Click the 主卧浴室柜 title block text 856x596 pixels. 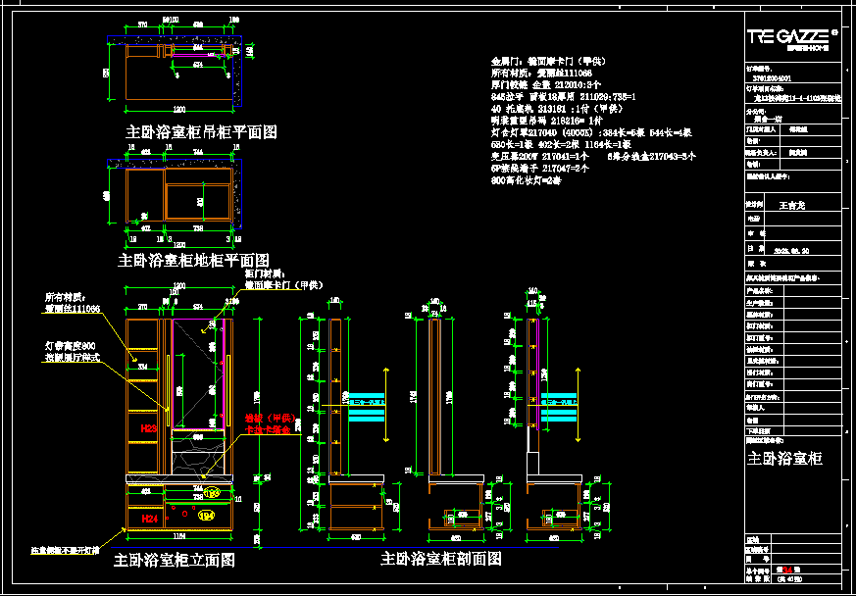coord(784,459)
